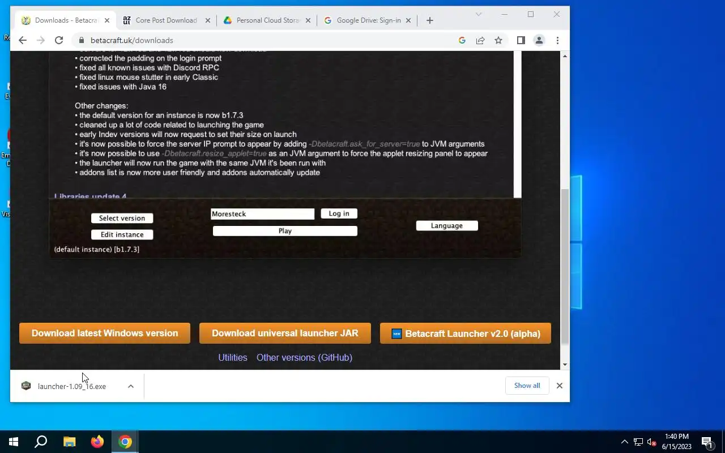Click Select version in launcher image
Image resolution: width=725 pixels, height=453 pixels.
point(122,218)
